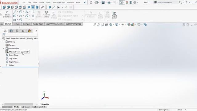This screenshot has width=197, height=111.
Task: Select the Corner Rectangle tool
Action: [x=15, y=16]
